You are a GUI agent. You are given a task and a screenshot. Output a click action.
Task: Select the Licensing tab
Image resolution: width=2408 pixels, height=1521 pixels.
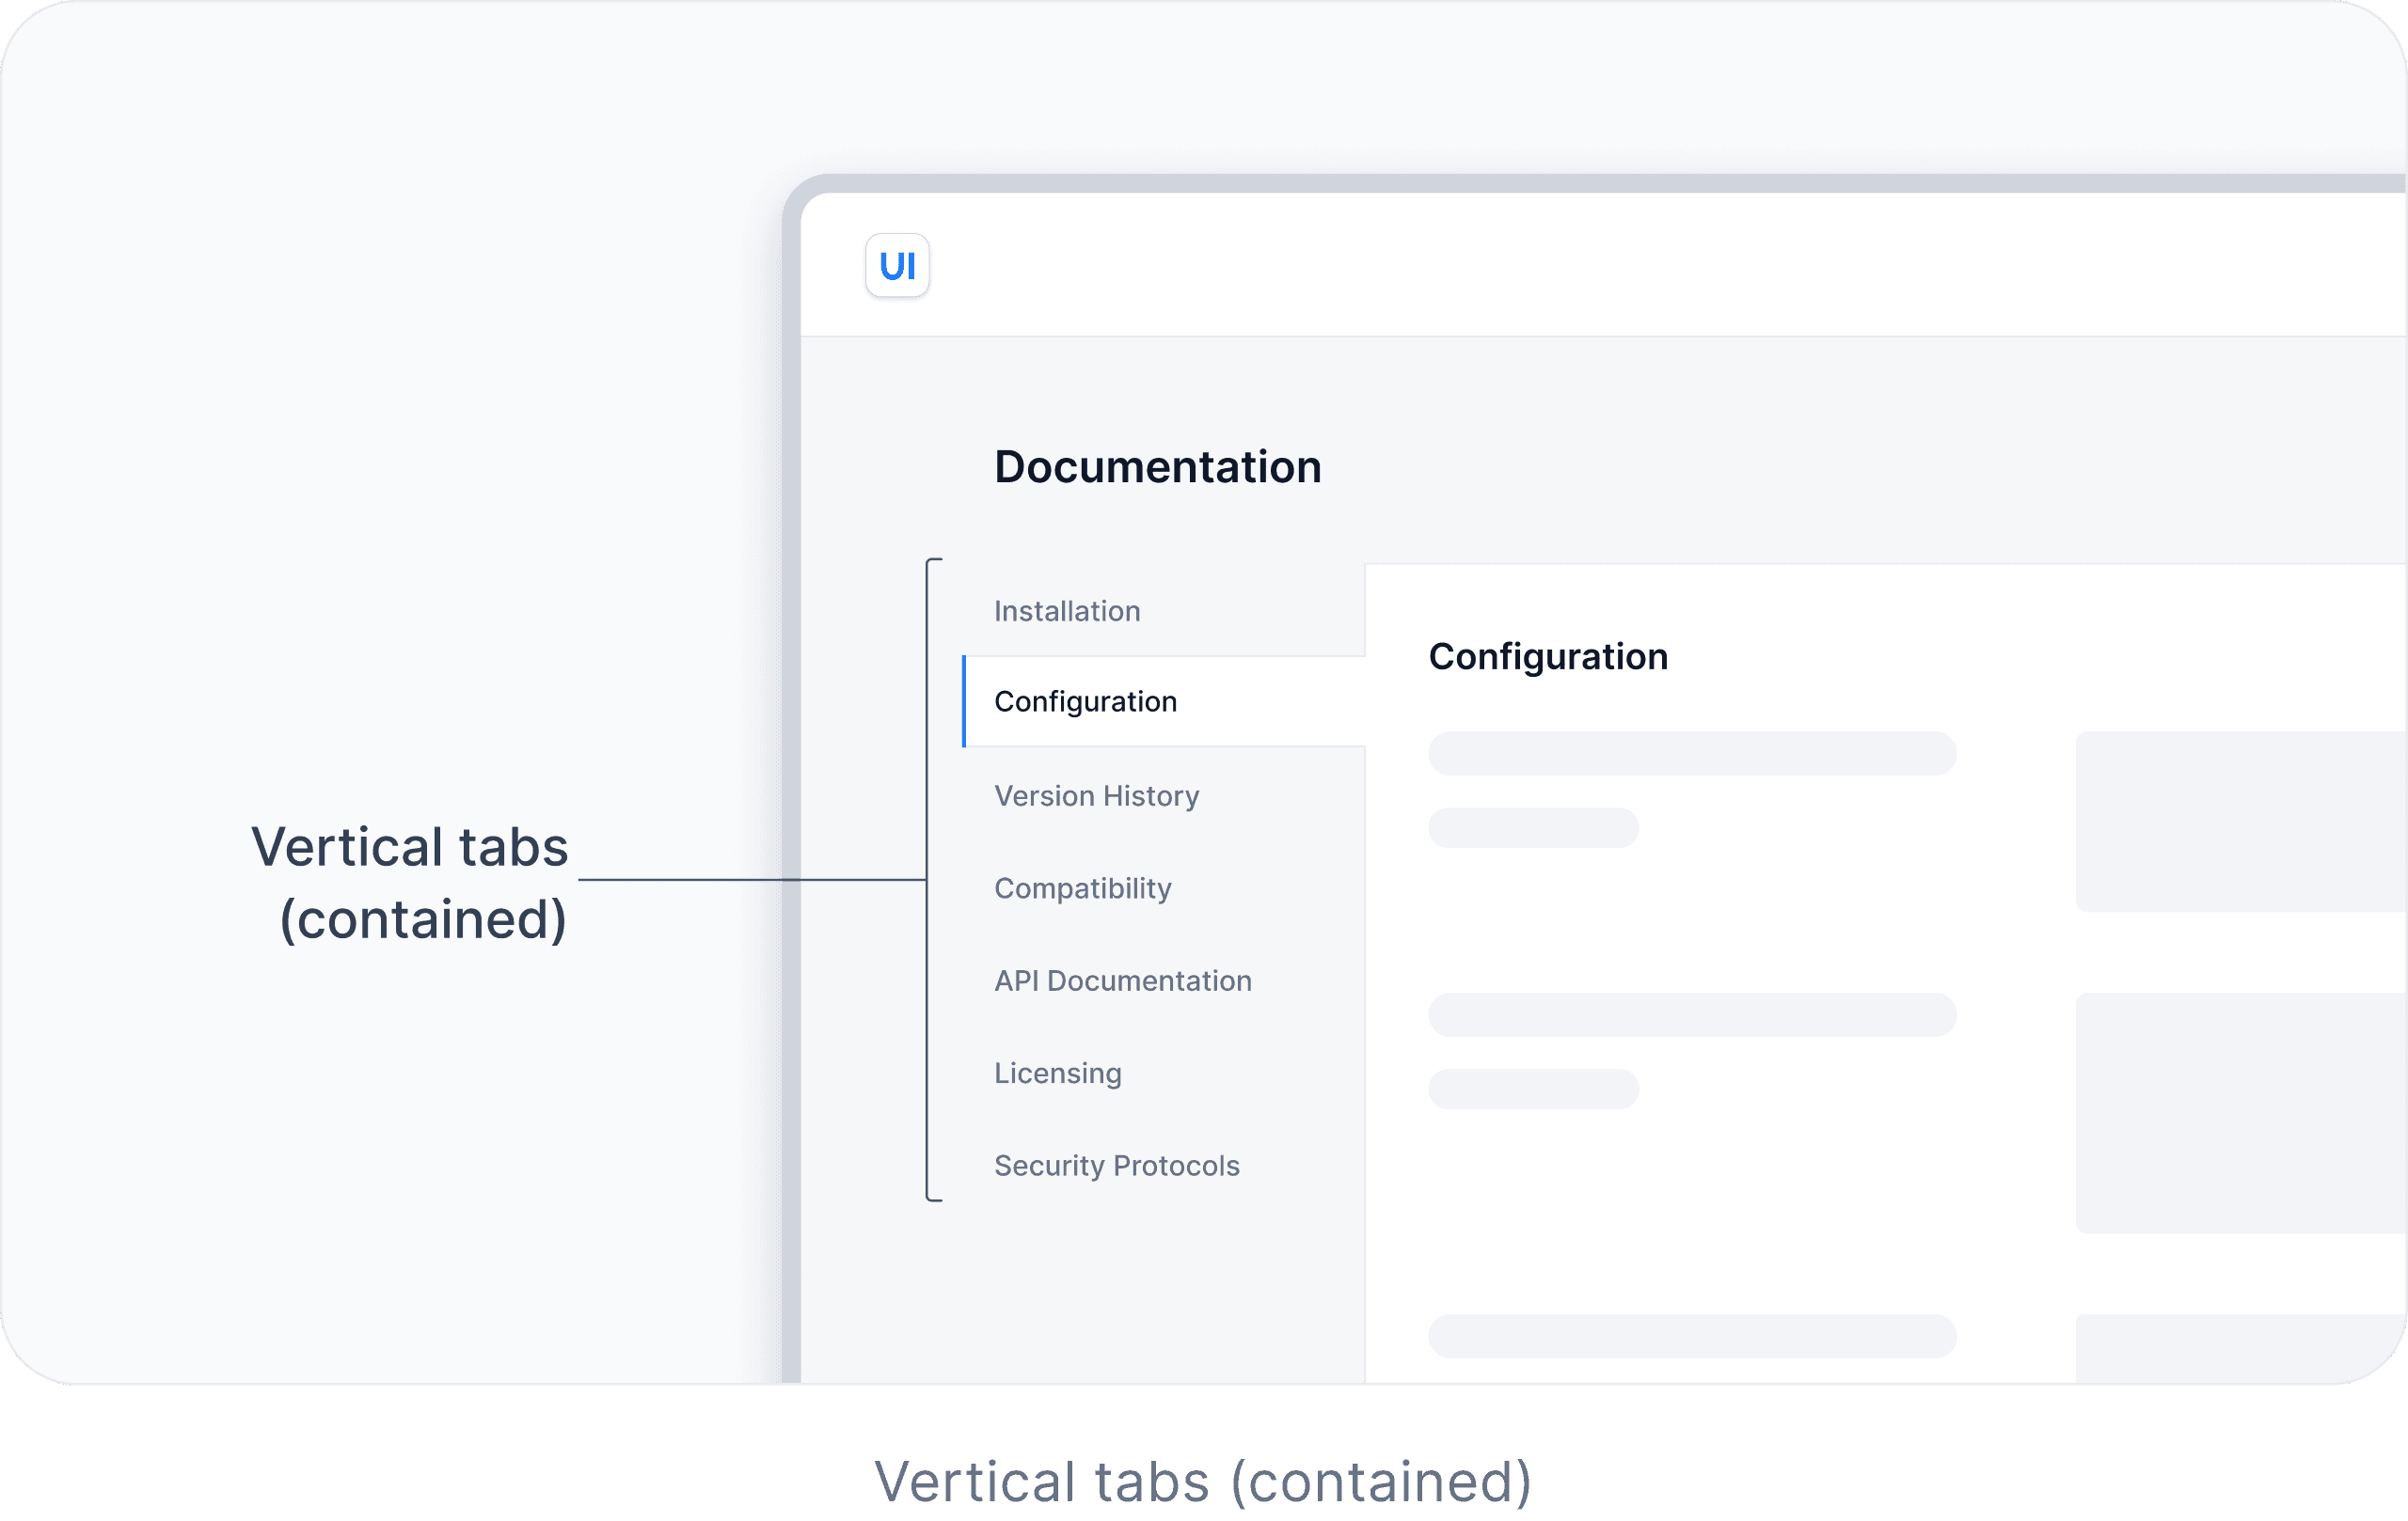click(x=1163, y=1073)
